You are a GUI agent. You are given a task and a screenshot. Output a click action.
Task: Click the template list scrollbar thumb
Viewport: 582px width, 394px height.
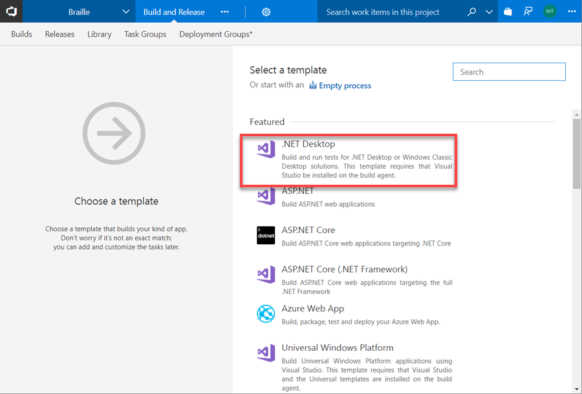[x=576, y=154]
